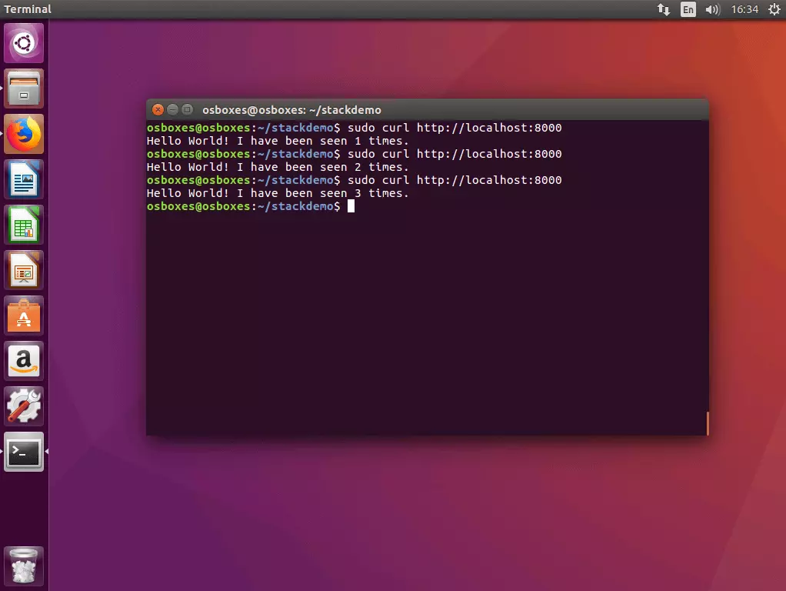Close the terminal window
786x591 pixels.
pyautogui.click(x=158, y=110)
